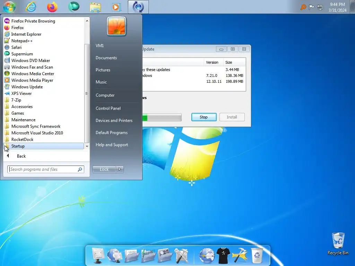This screenshot has width=355, height=266.
Task: Click the Stop button in update window
Action: [204, 117]
